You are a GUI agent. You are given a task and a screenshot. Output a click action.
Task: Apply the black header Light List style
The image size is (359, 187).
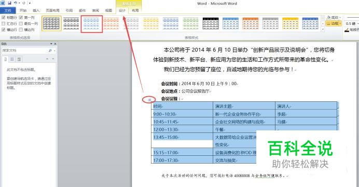tap(211, 23)
